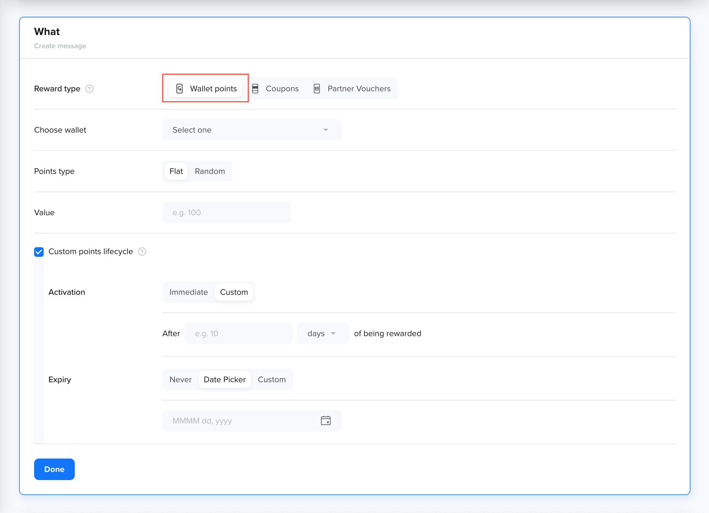
Task: Focus the Value input field
Action: click(x=226, y=213)
